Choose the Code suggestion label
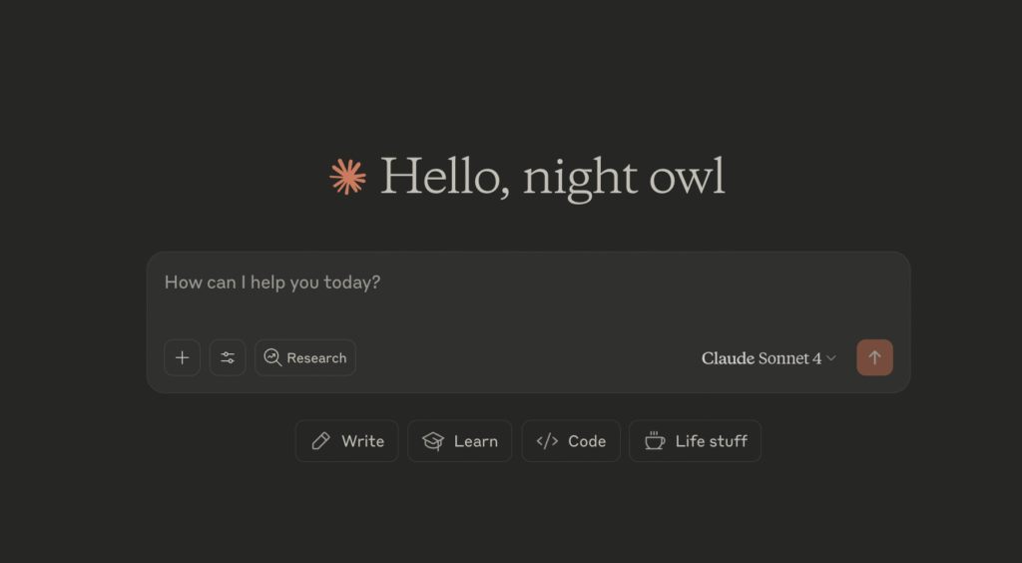The image size is (1022, 563). click(587, 441)
